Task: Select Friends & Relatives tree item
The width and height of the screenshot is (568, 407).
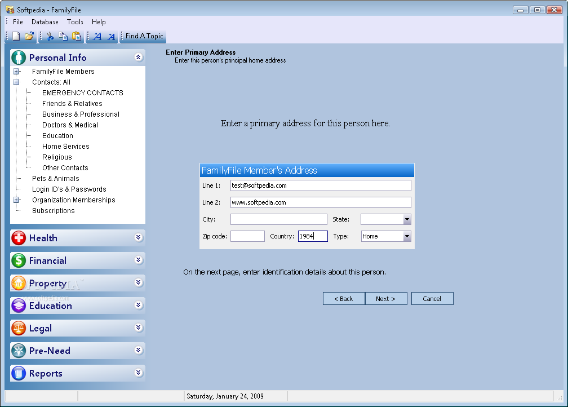Action: pos(72,103)
